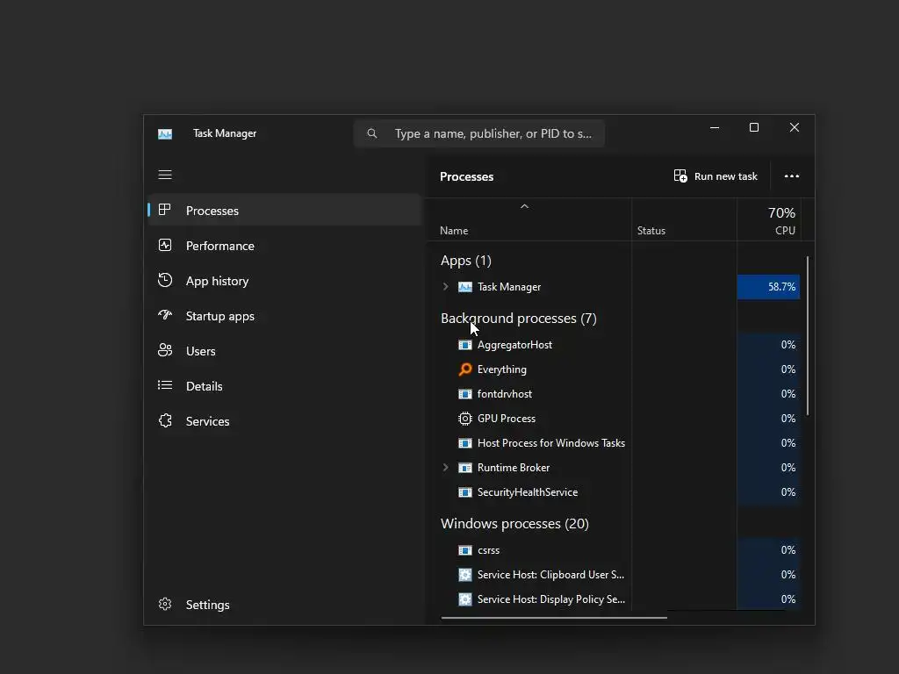The width and height of the screenshot is (899, 674).
Task: Click the SecurityHealthService process icon
Action: point(465,492)
